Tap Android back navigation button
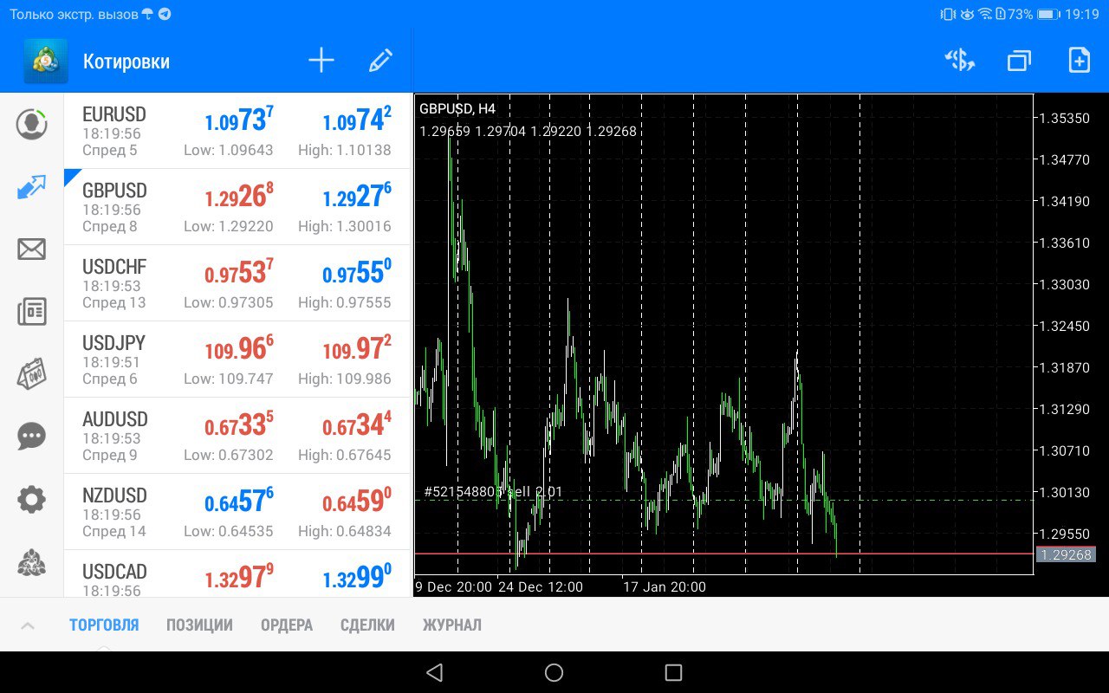This screenshot has width=1109, height=693. pyautogui.click(x=435, y=672)
